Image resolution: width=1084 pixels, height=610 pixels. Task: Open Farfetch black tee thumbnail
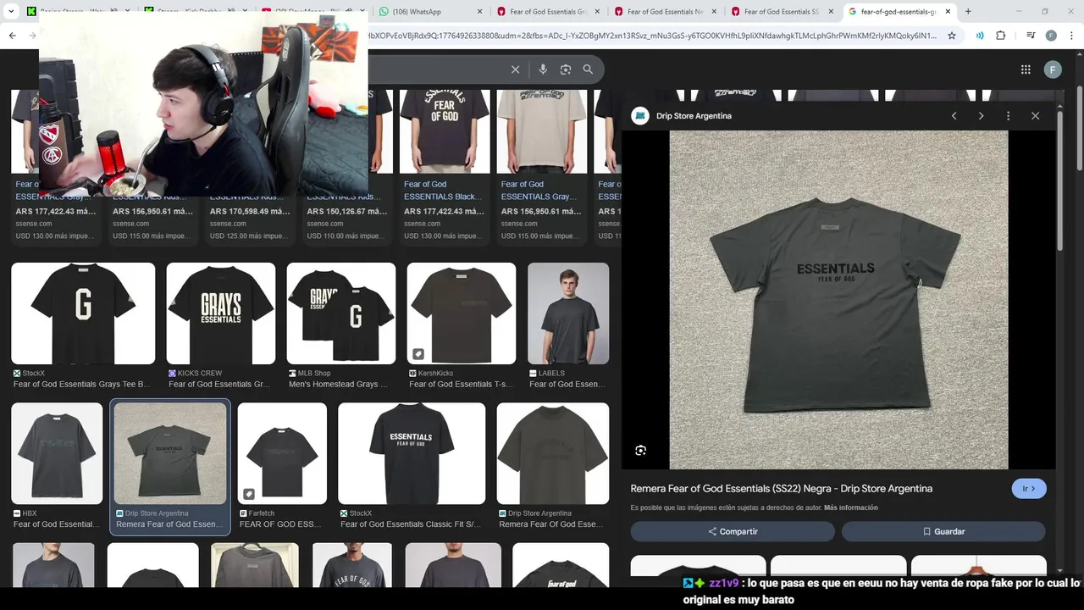(x=282, y=453)
